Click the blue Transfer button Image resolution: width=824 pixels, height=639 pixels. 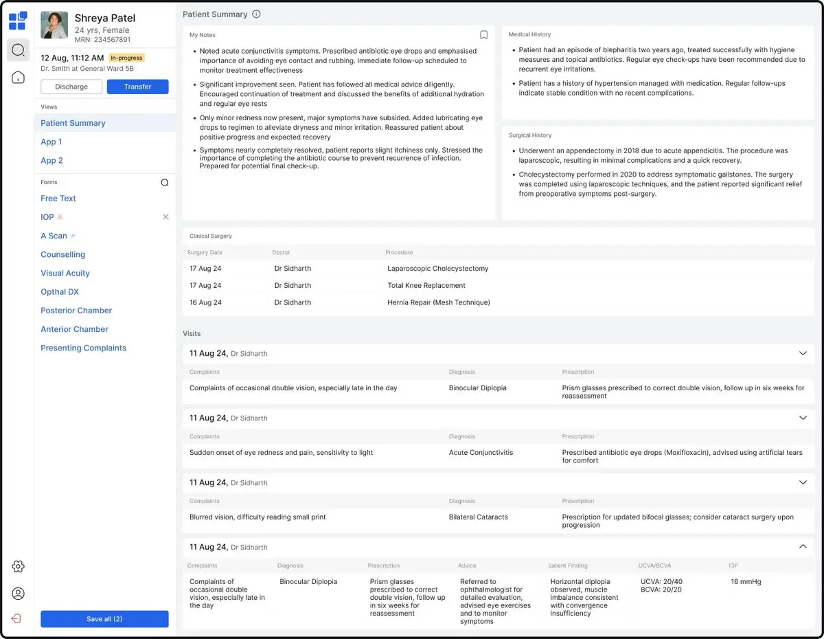tap(137, 87)
